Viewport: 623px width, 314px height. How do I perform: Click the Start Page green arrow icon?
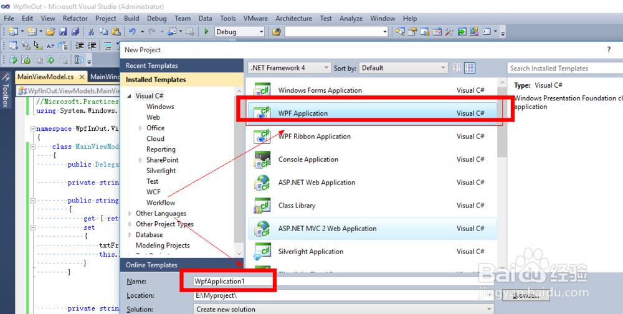(x=462, y=31)
